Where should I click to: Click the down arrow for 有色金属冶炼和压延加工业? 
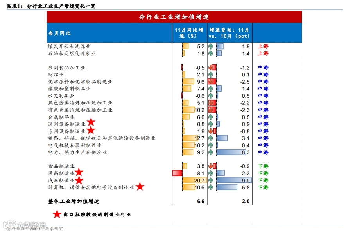click(x=211, y=110)
